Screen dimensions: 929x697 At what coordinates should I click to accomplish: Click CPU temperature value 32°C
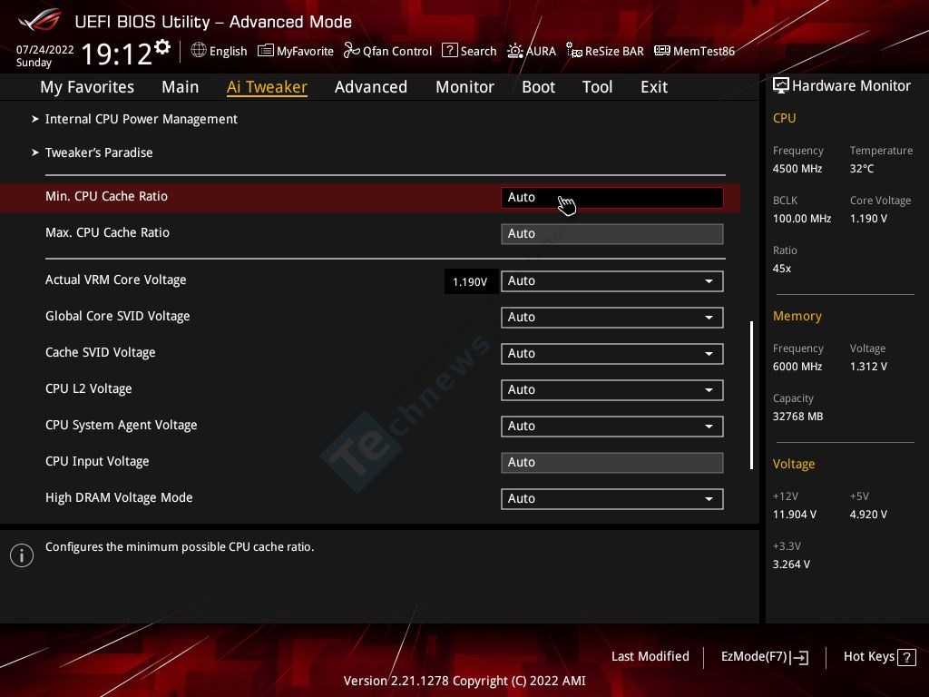tap(862, 169)
